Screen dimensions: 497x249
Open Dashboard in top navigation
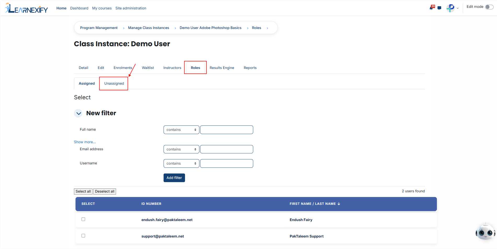79,8
